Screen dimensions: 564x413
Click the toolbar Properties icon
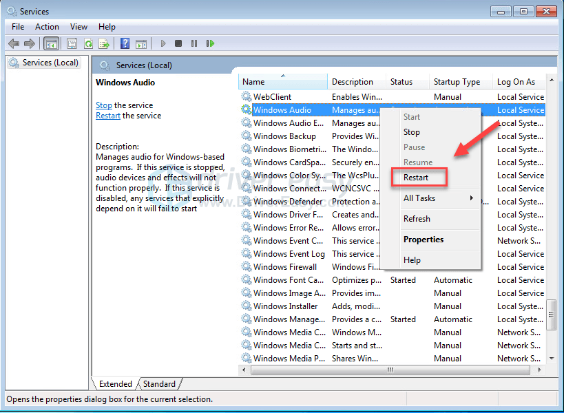(72, 43)
